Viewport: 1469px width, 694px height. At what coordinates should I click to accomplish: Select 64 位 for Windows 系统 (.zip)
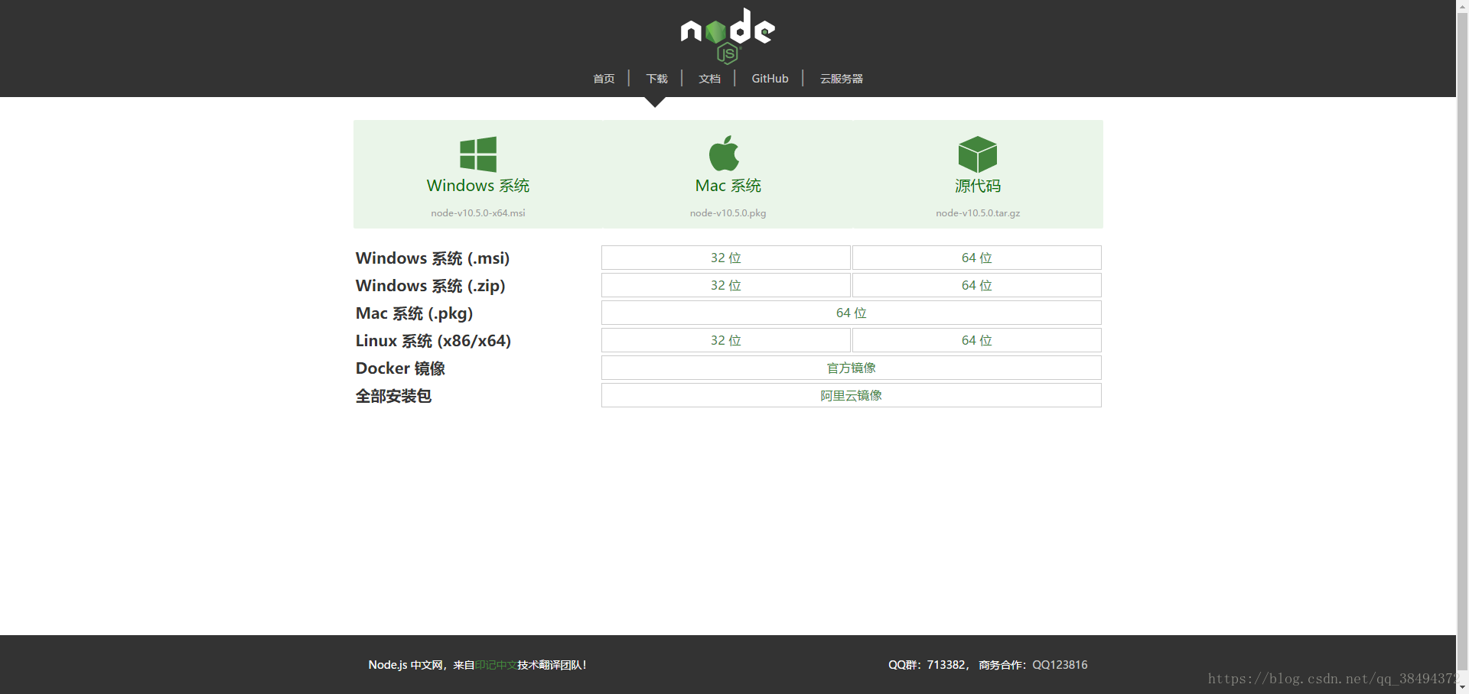click(977, 285)
